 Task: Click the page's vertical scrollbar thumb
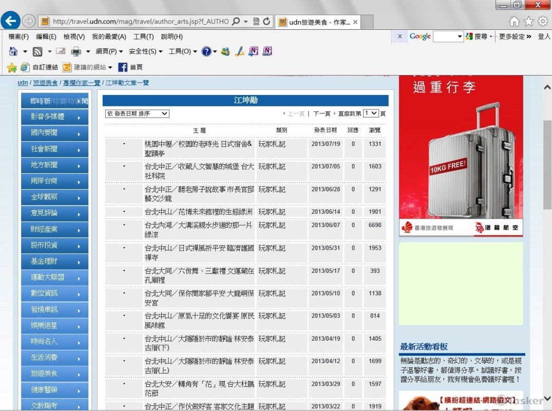click(x=547, y=164)
